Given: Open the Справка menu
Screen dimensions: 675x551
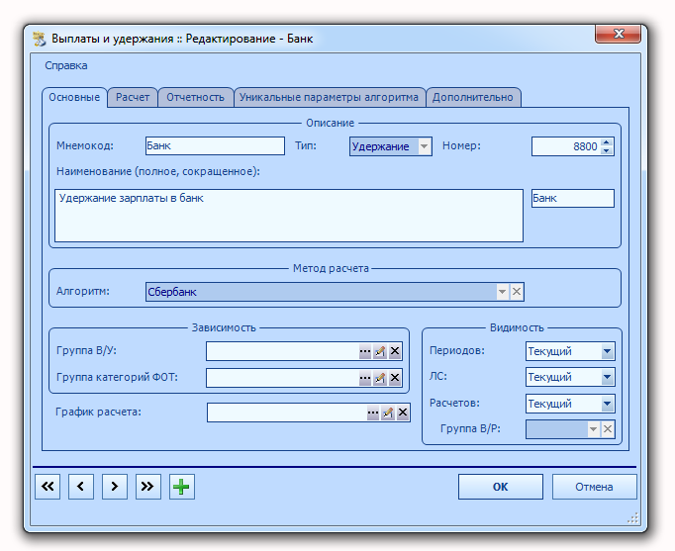Looking at the screenshot, I should (66, 66).
